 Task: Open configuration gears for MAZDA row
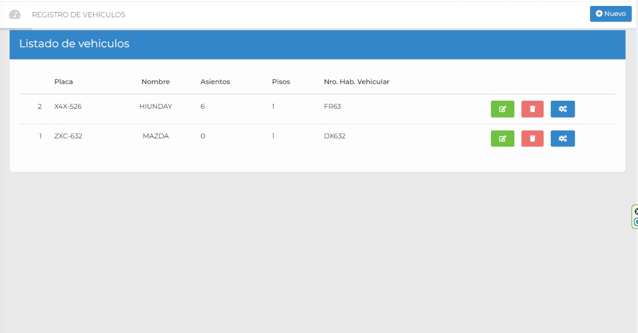point(562,139)
